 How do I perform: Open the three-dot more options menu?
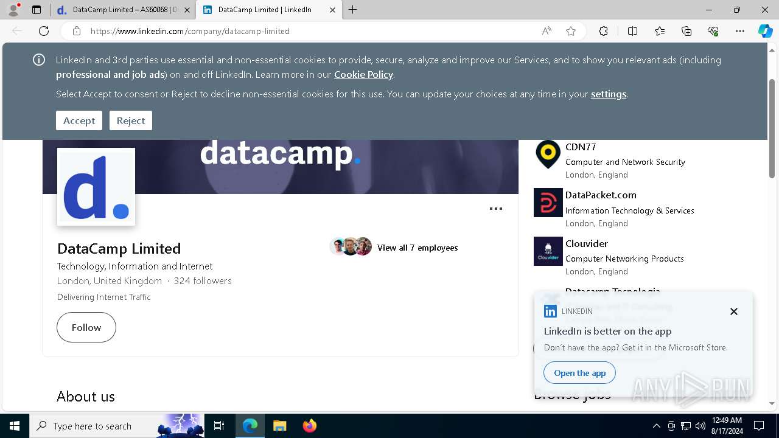(x=496, y=209)
